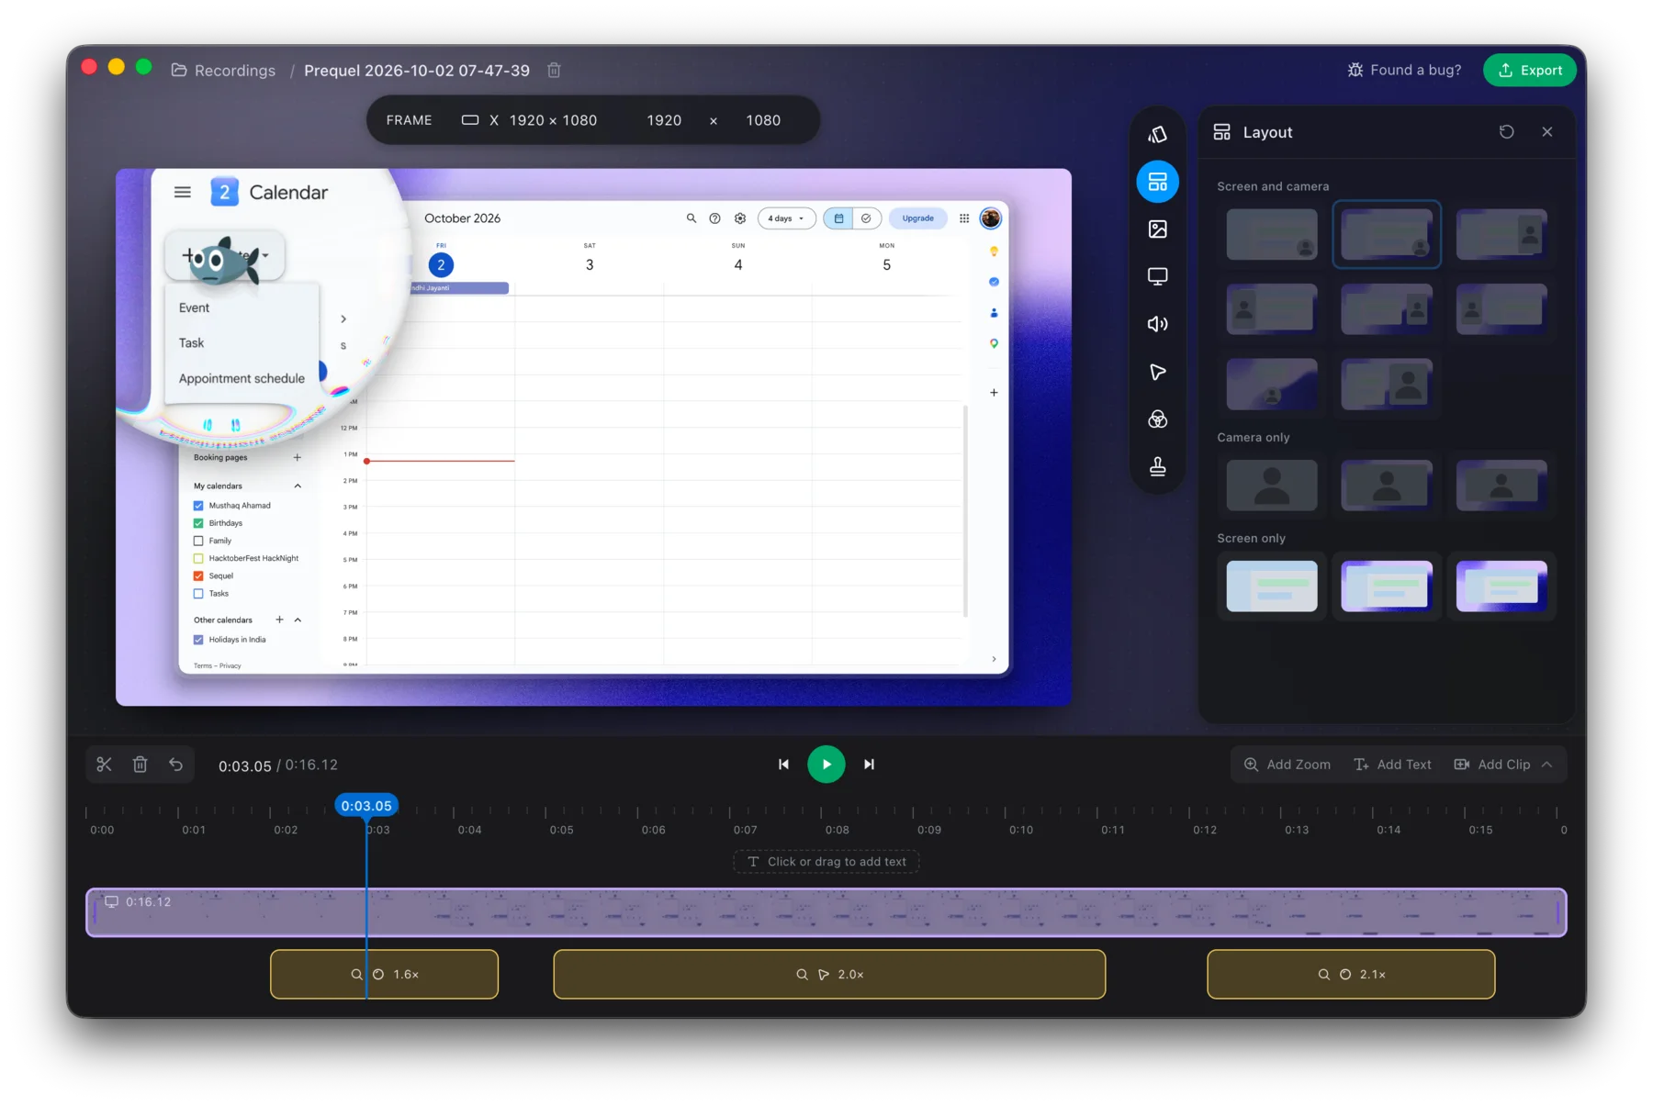Select the purple 0:16.12 video track clip

click(826, 912)
